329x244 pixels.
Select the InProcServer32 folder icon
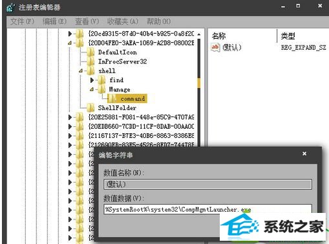90,61
